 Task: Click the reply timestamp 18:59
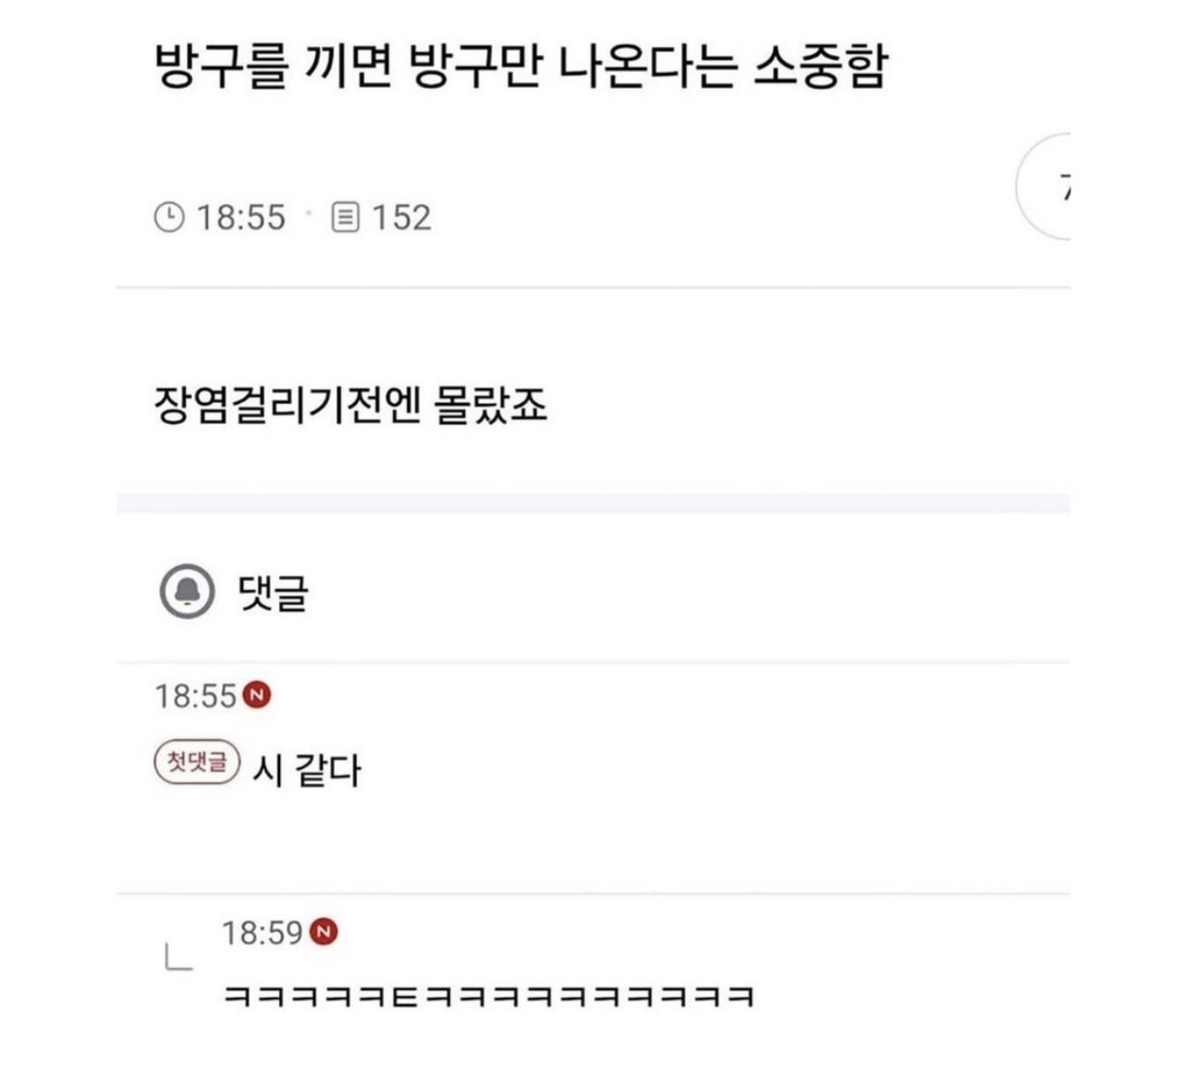[263, 932]
